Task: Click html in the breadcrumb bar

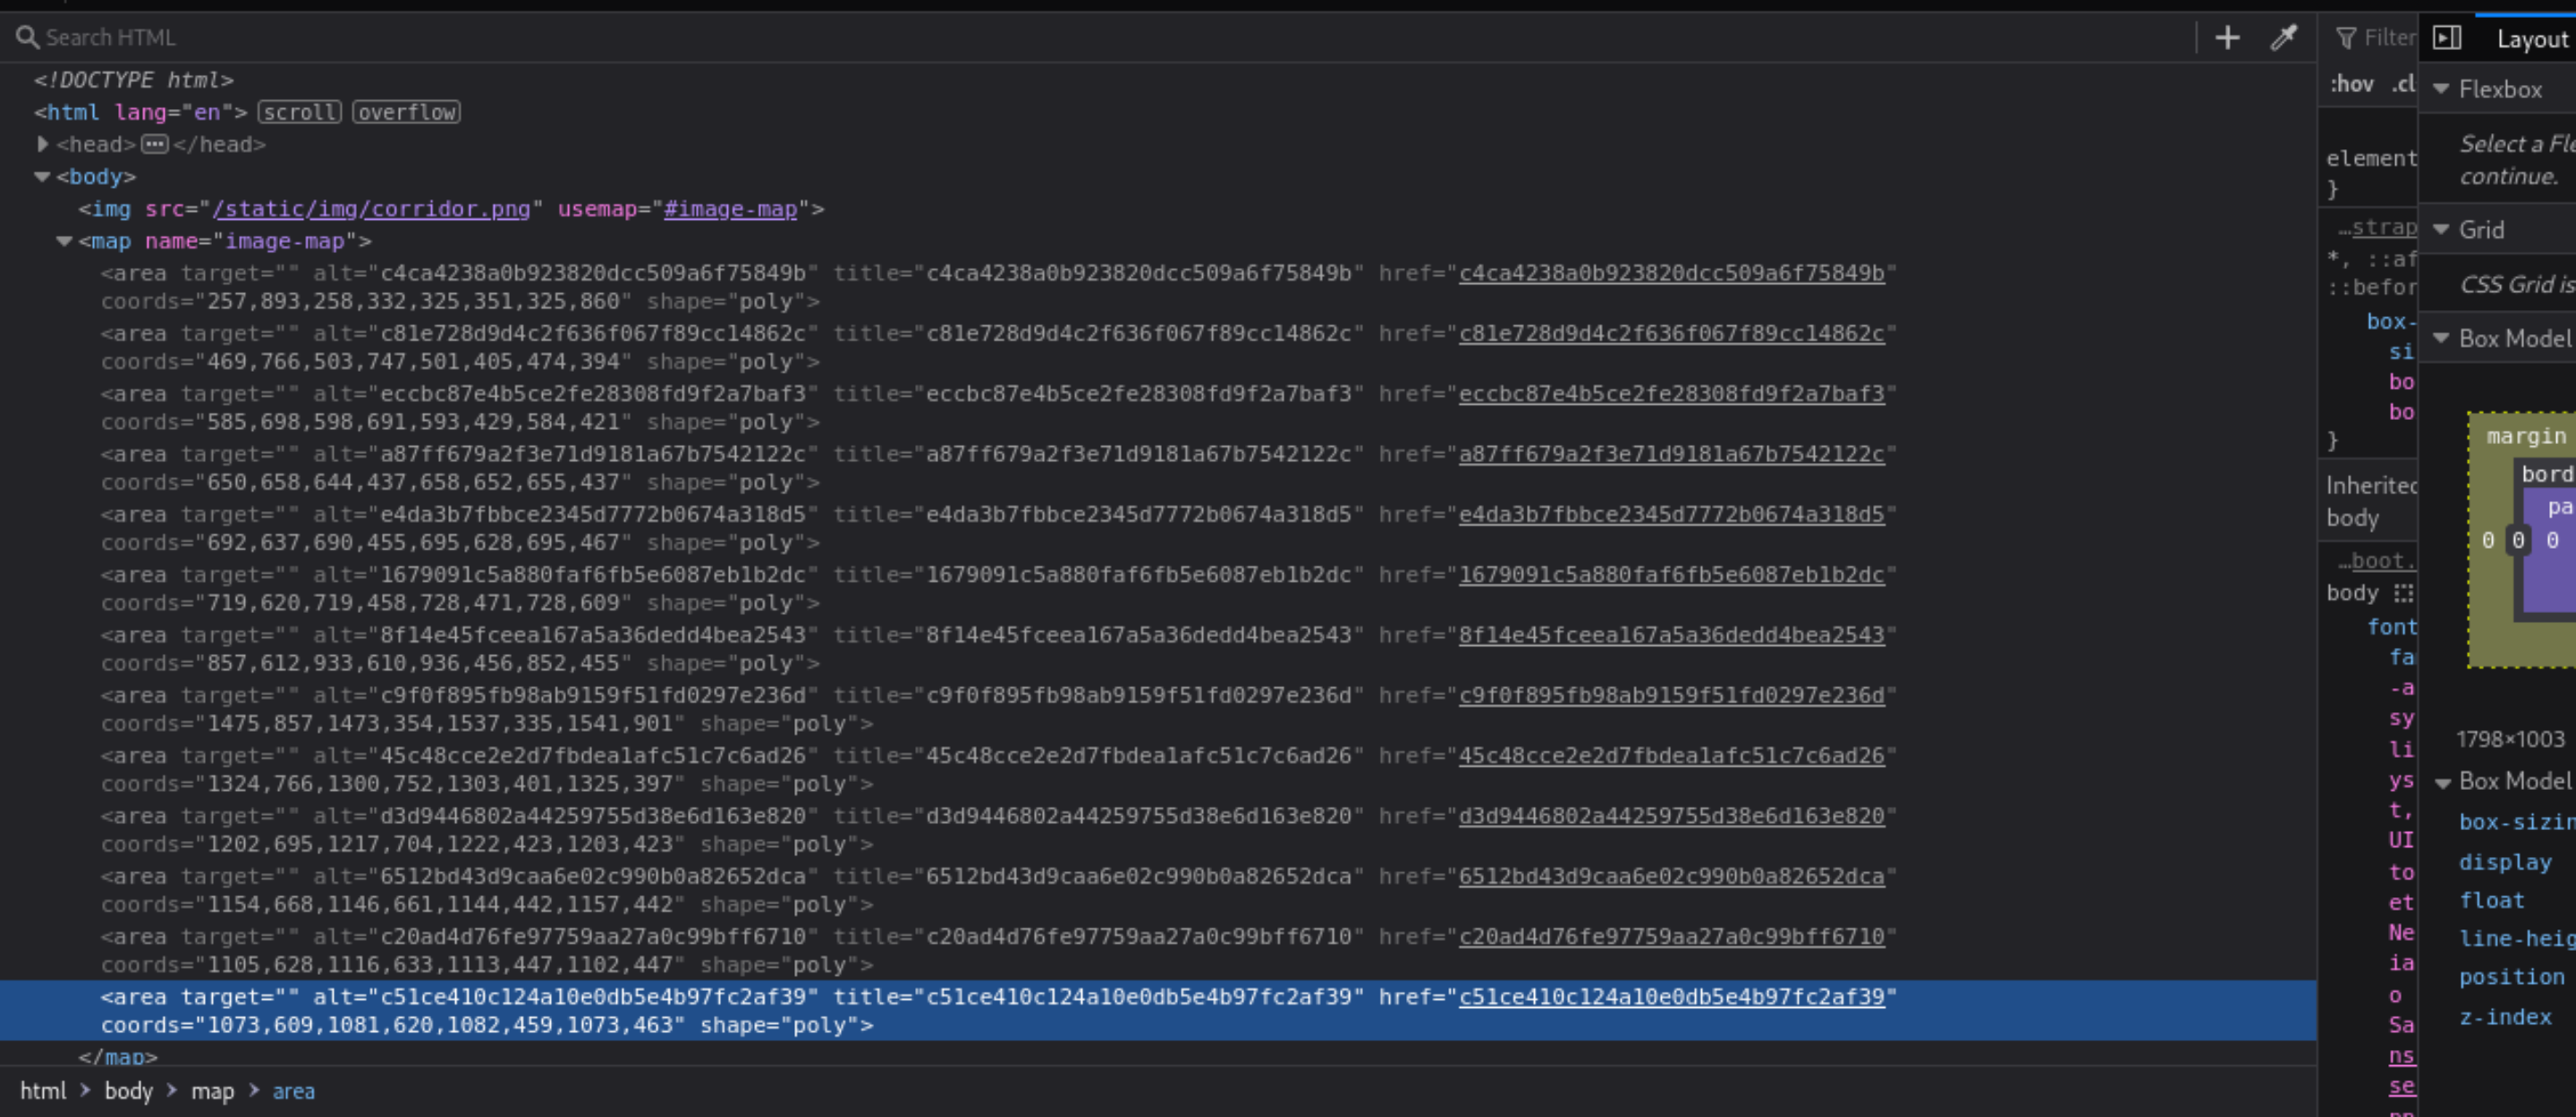Action: coord(42,1091)
